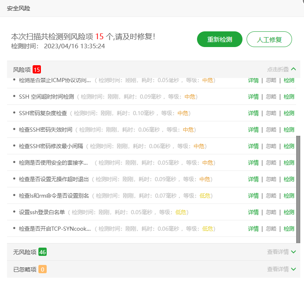The height and width of the screenshot is (286, 304).
Task: Expand the 无风险项 查看详情 section
Action: tap(281, 252)
